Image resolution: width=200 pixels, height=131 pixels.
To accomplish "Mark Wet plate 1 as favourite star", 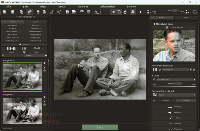I will (44, 63).
